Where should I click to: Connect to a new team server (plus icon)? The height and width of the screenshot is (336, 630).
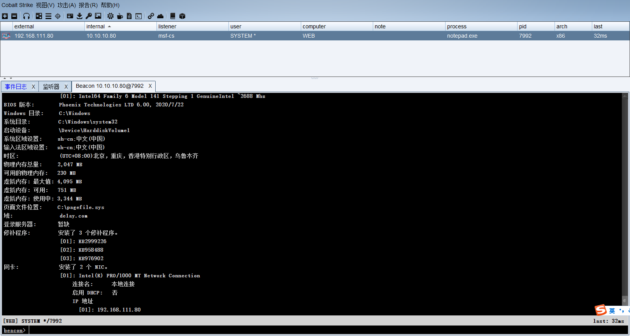[x=5, y=16]
